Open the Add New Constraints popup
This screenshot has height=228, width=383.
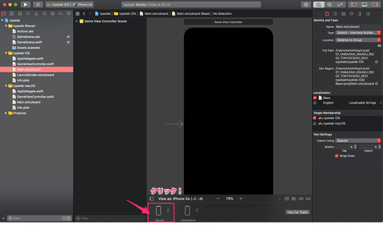(301, 199)
